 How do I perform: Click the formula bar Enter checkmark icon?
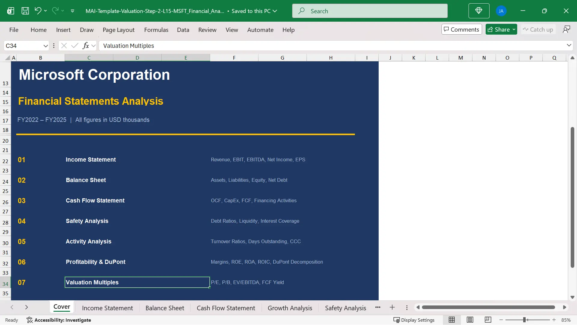(75, 46)
